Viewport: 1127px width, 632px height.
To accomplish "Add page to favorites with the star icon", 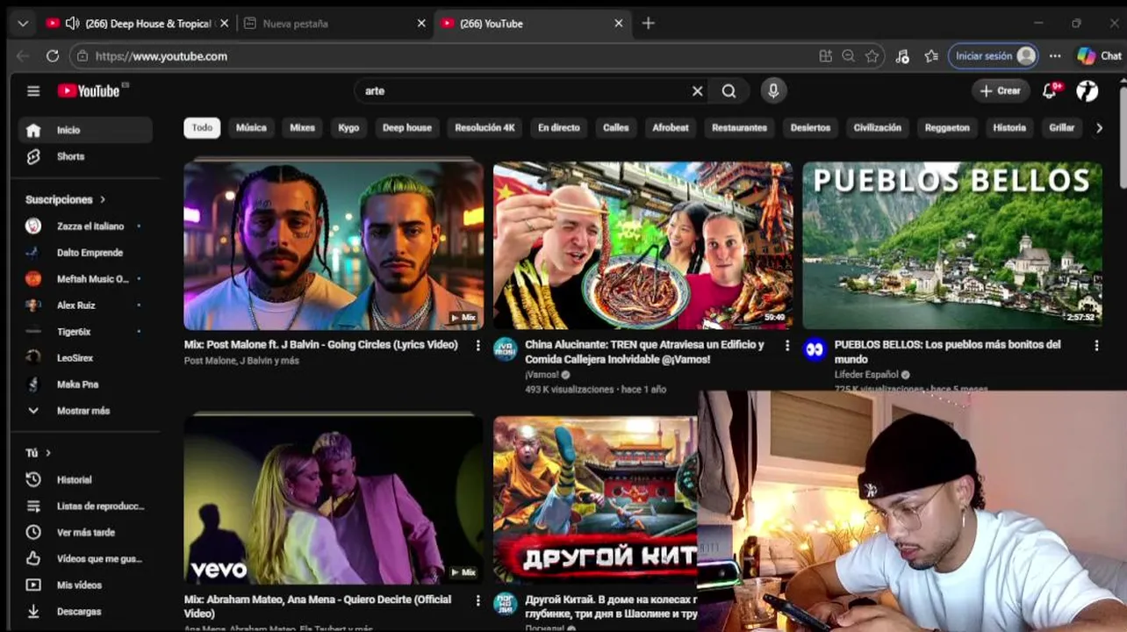I will (872, 56).
